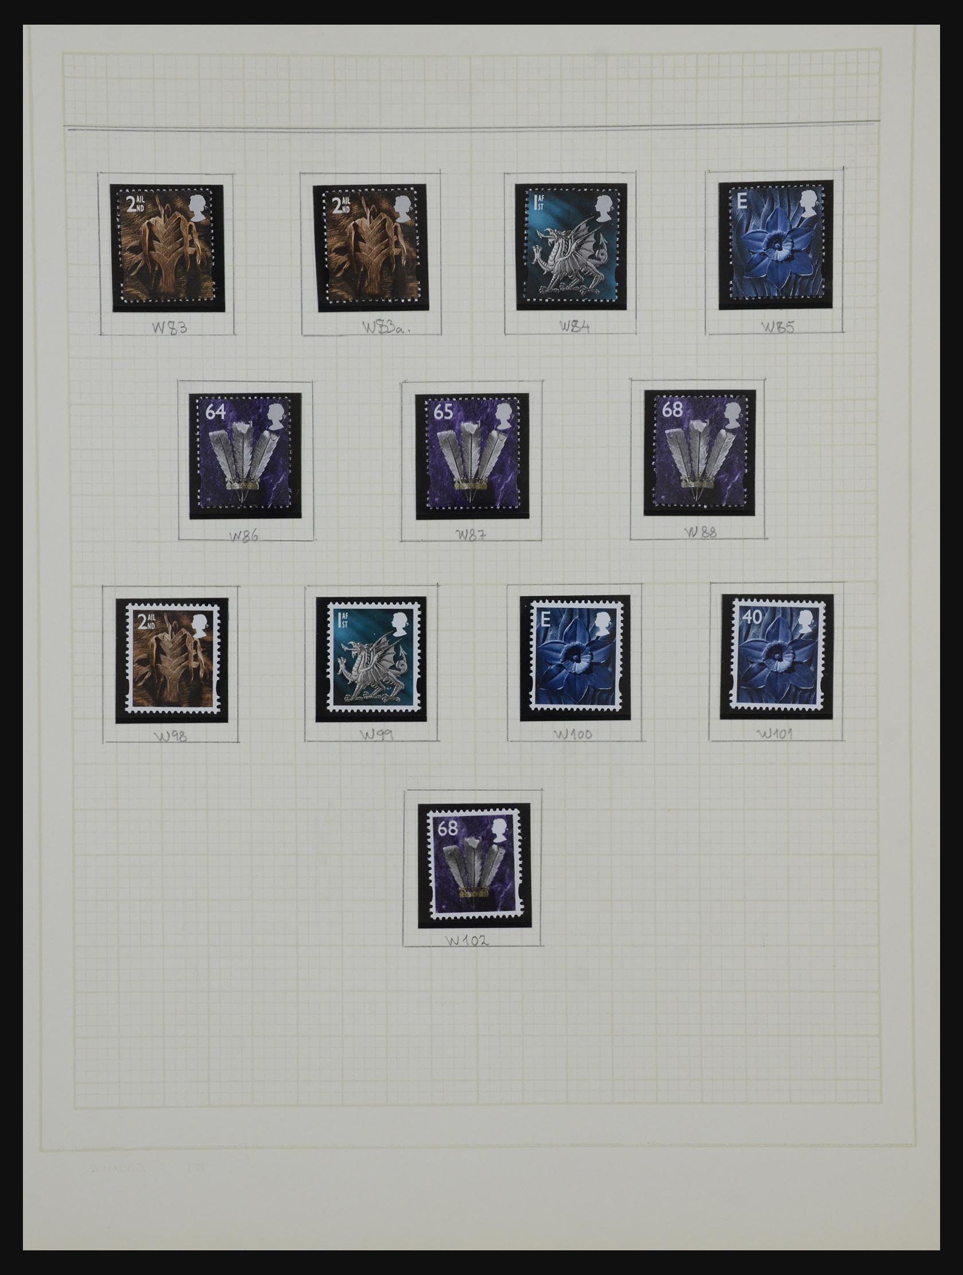Screen dimensions: 963x1275
Task: Click the handwritten W102 label
Action: tap(467, 940)
